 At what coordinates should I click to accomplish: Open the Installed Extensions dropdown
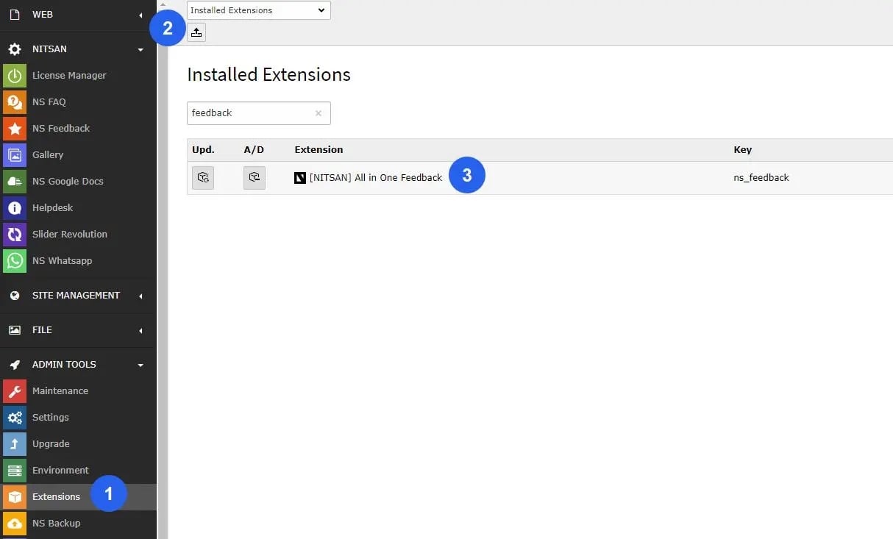tap(259, 10)
